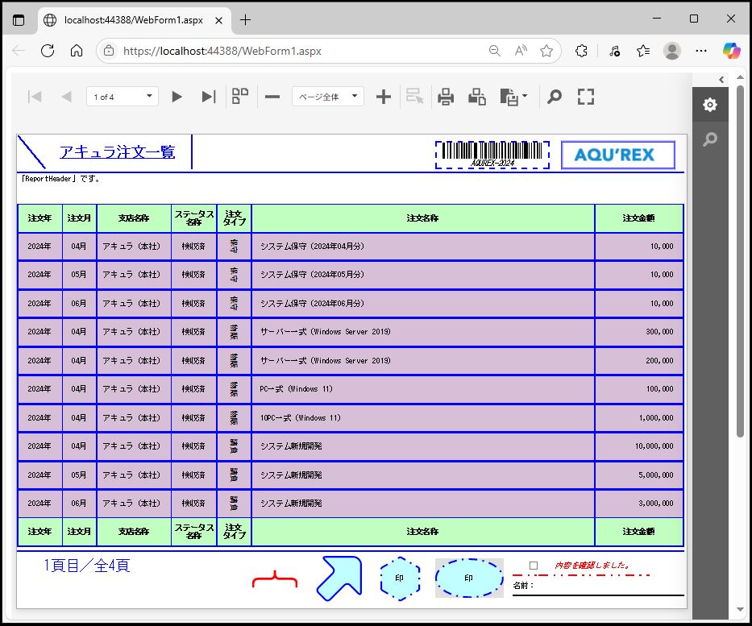Refresh the browser page
Image resolution: width=752 pixels, height=626 pixels.
[x=48, y=51]
